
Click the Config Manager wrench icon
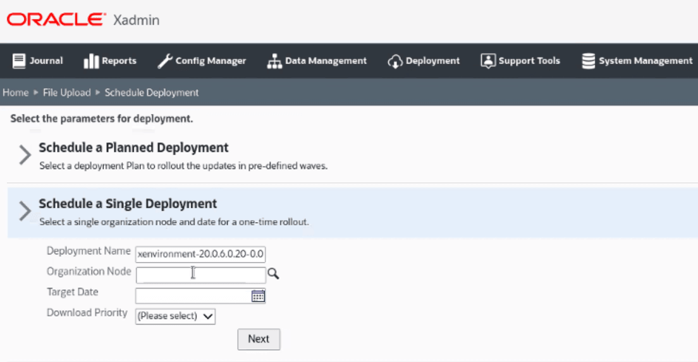[165, 61]
